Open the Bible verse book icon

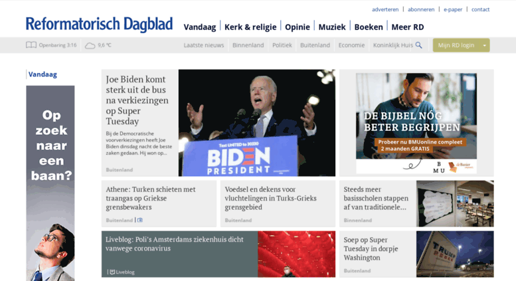tap(31, 45)
